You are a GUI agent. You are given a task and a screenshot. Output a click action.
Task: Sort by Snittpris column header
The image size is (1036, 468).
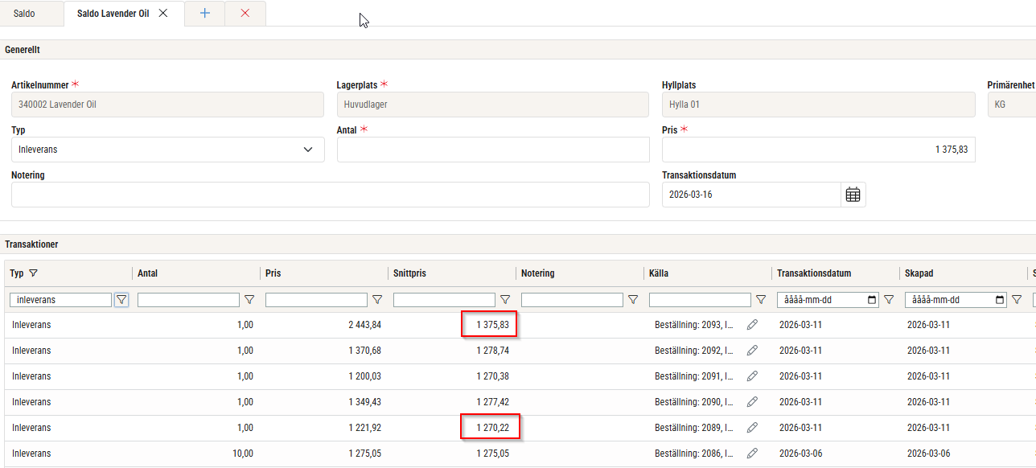tap(409, 273)
